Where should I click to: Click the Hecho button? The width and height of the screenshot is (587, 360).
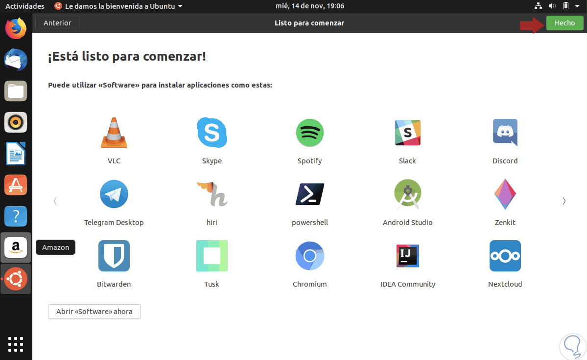(564, 23)
